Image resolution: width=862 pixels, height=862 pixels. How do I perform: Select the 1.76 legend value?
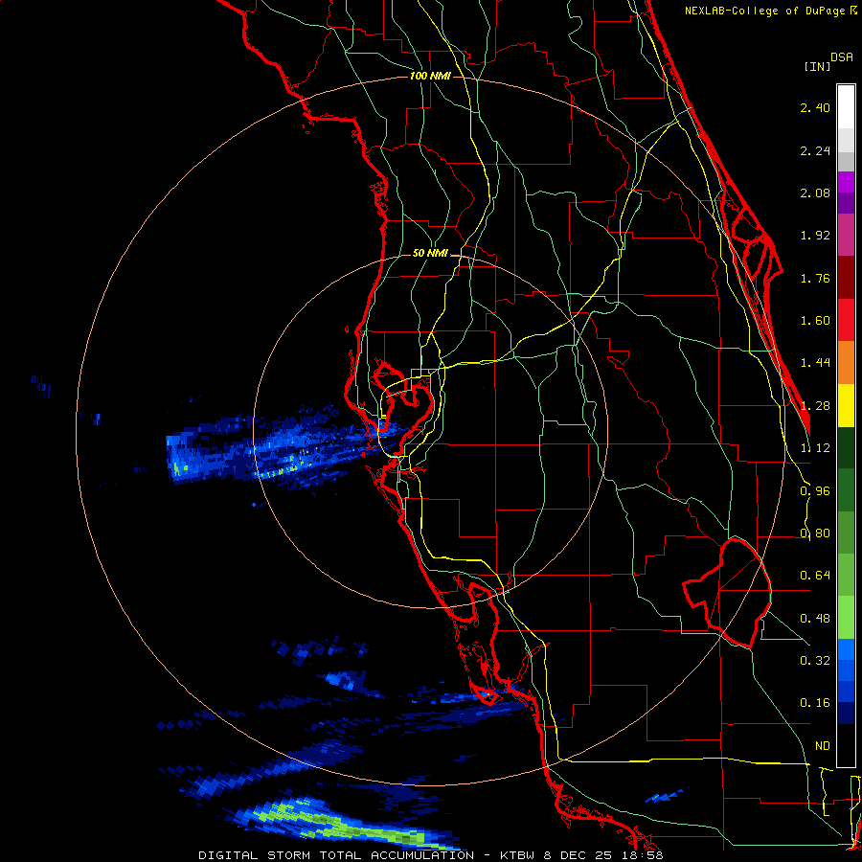(x=815, y=278)
